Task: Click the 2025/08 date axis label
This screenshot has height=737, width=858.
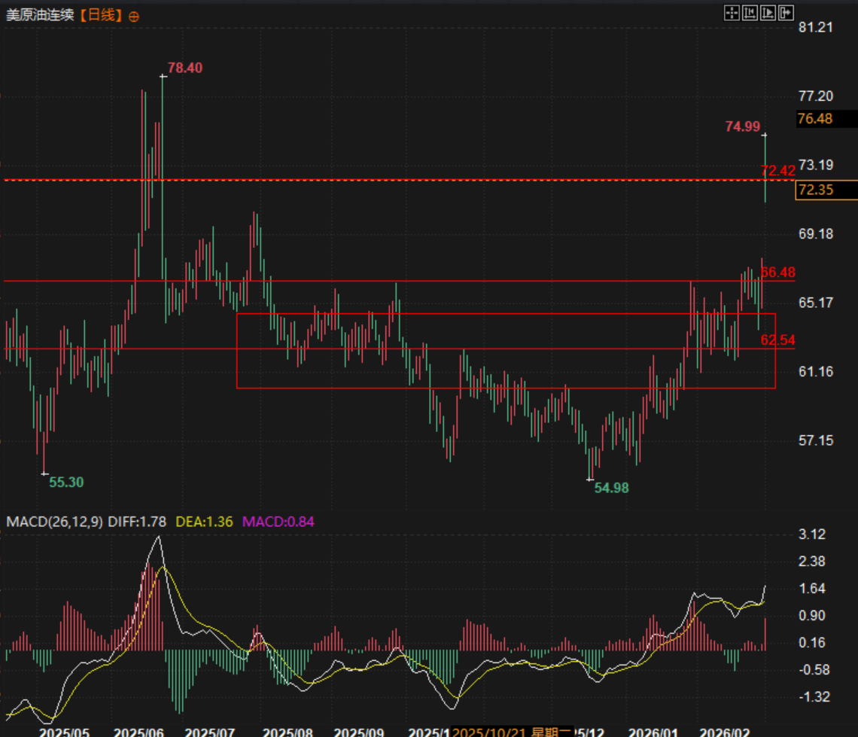Action: (288, 732)
